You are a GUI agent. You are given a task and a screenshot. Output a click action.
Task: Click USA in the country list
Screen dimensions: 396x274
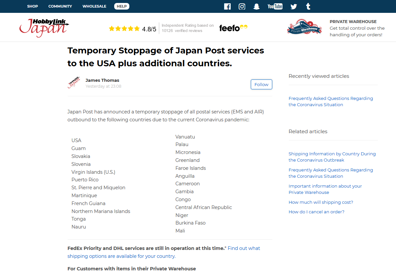point(76,140)
